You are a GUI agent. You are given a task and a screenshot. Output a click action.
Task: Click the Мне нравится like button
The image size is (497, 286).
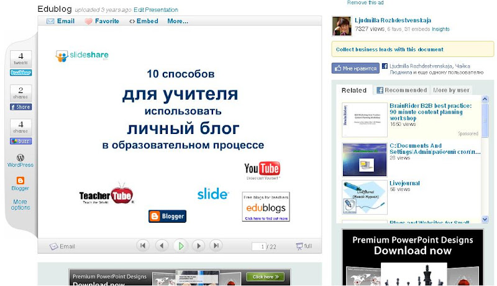(355, 68)
